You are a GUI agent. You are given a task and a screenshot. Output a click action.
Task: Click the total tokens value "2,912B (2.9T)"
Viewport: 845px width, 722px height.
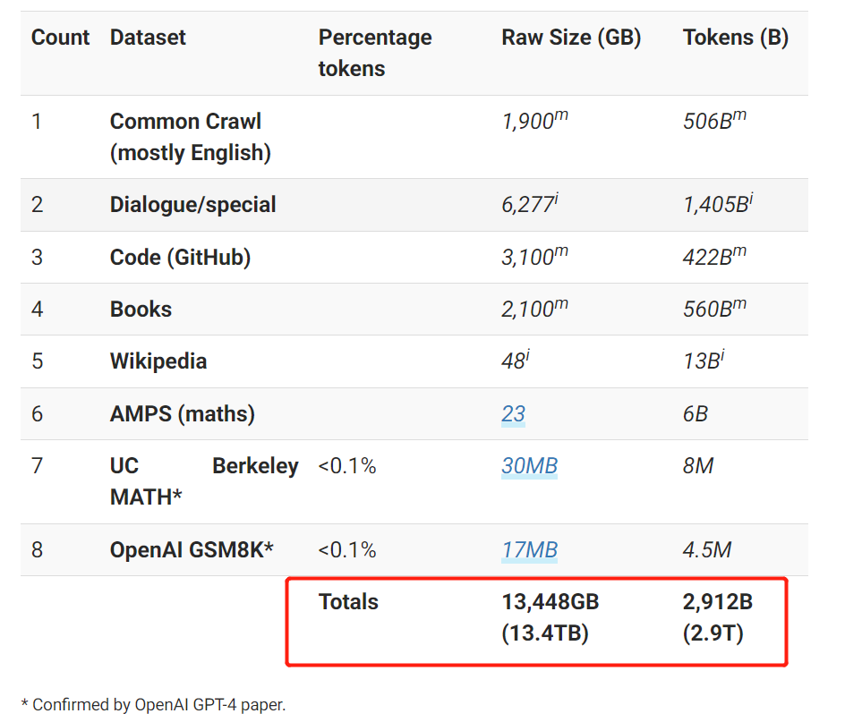point(717,617)
